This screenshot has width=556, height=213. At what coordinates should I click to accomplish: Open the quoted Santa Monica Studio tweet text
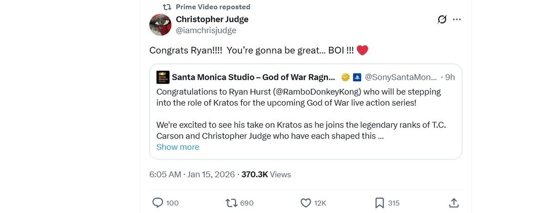299,97
